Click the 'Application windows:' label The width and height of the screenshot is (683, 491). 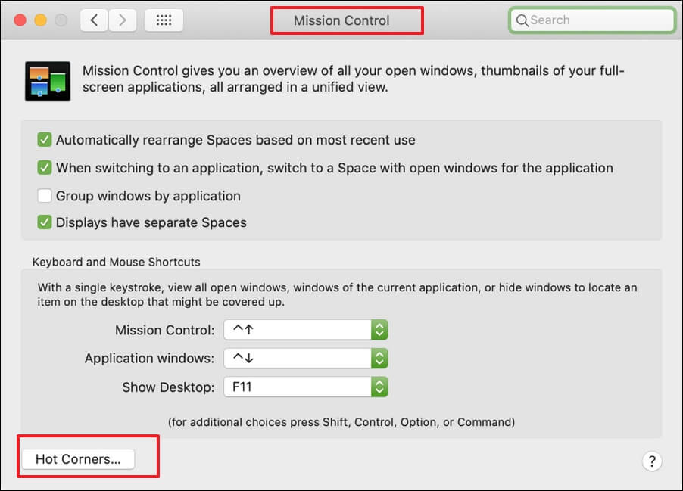pos(149,359)
